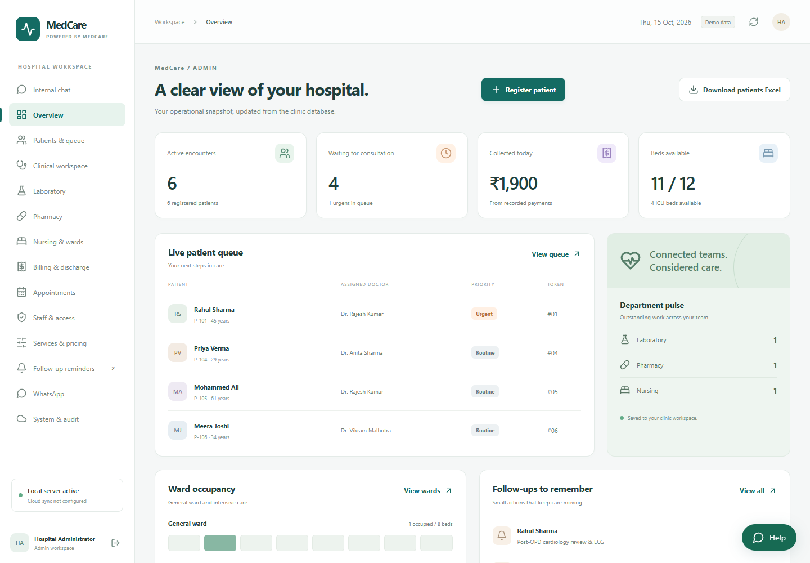Click the Beds available bed icon
Image resolution: width=810 pixels, height=563 pixels.
[768, 153]
